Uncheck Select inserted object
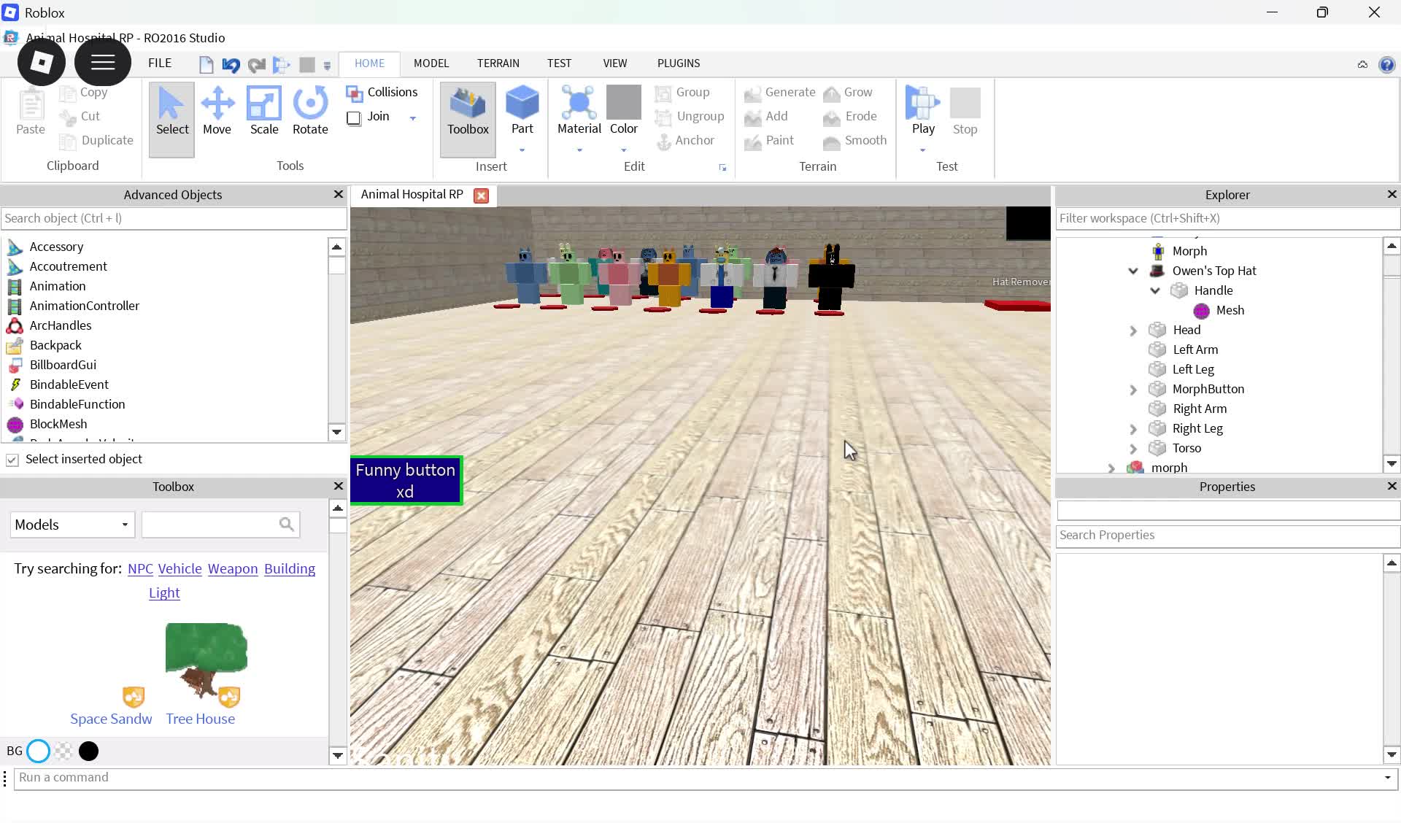The image size is (1401, 823). (12, 460)
